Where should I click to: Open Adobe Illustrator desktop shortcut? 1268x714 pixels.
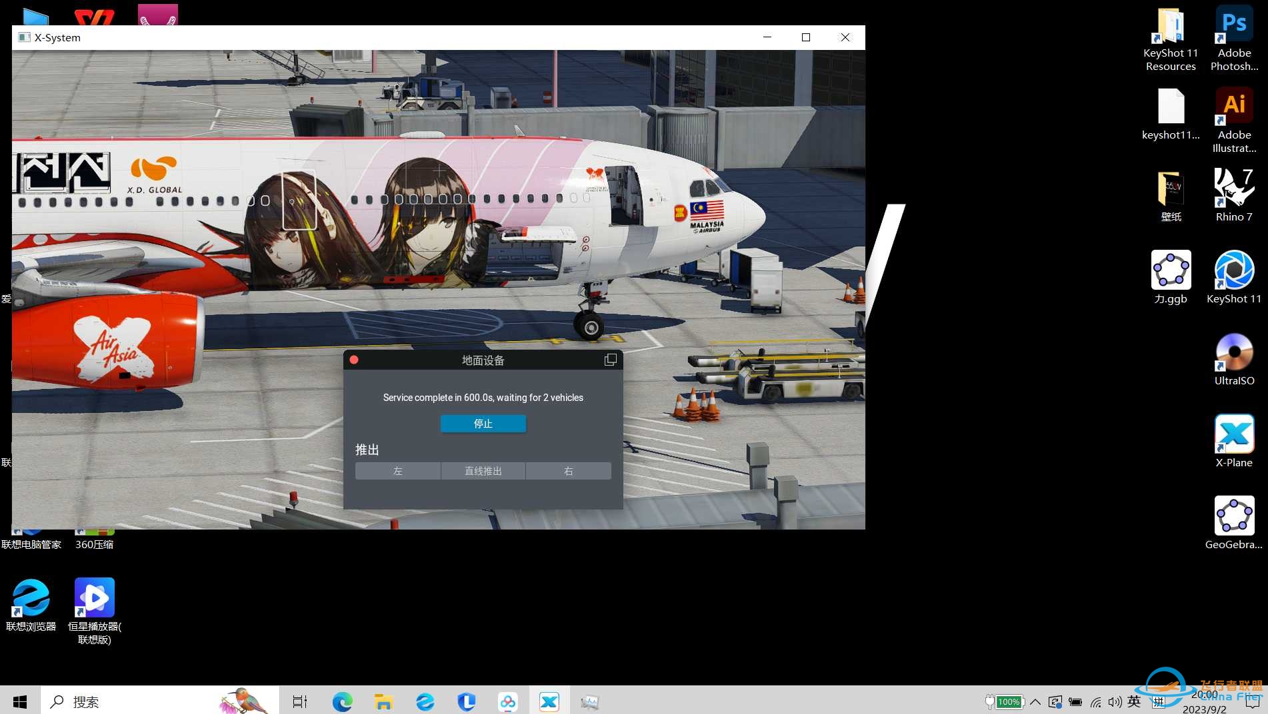tap(1234, 121)
